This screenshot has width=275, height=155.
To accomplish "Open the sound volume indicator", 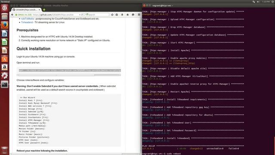I will tap(258, 2).
